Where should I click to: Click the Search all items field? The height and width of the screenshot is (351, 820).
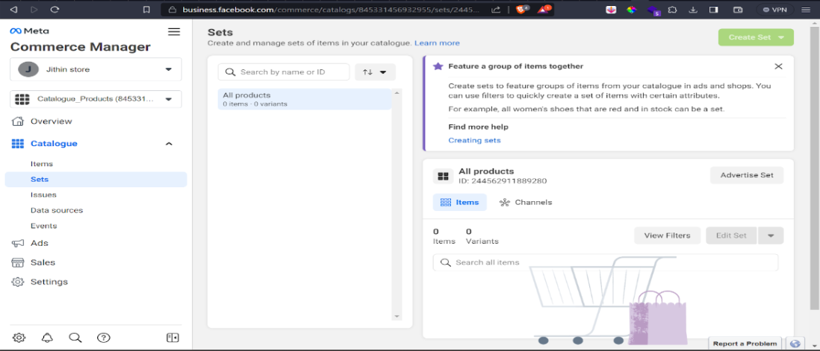pos(606,262)
